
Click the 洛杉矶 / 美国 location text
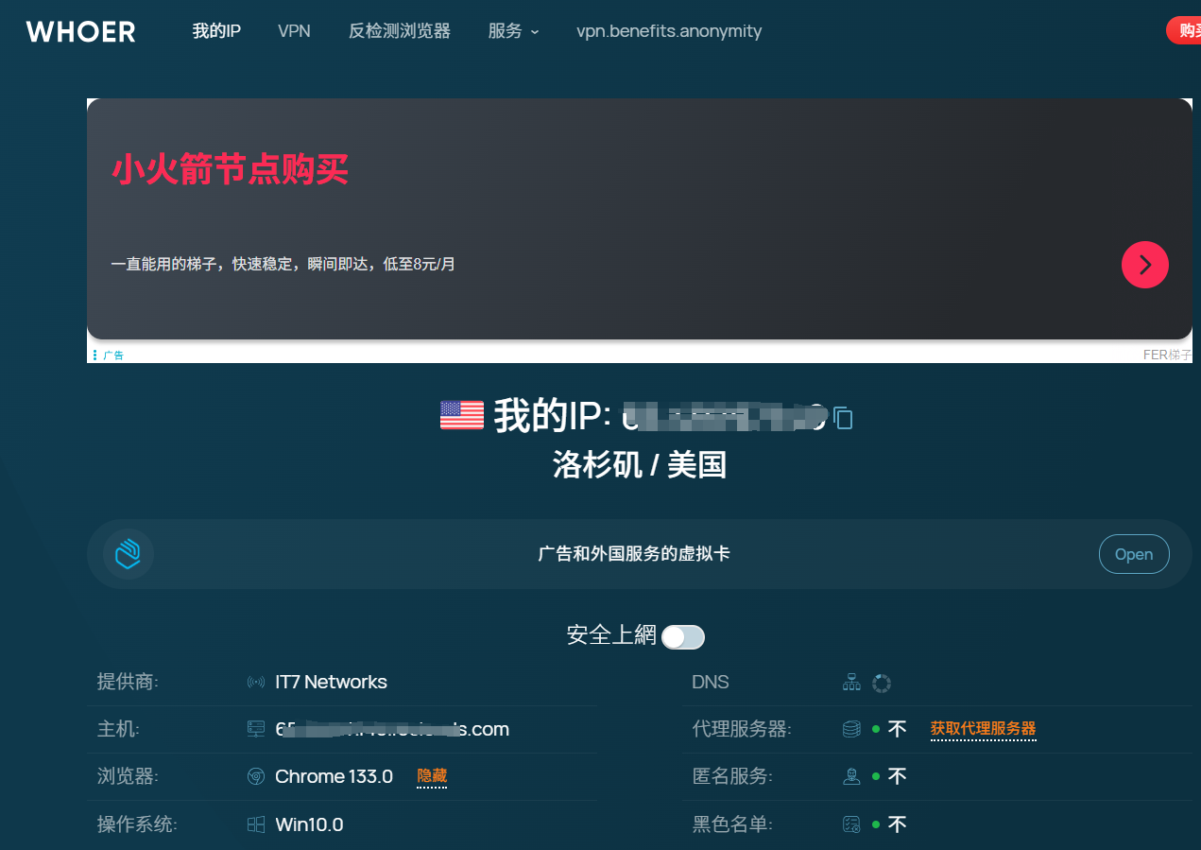pos(640,465)
